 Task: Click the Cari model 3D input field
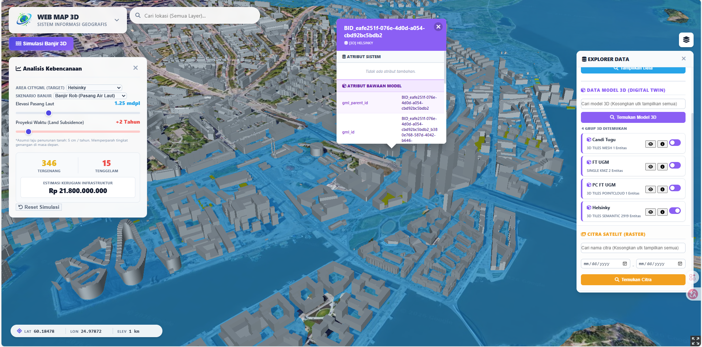point(633,104)
